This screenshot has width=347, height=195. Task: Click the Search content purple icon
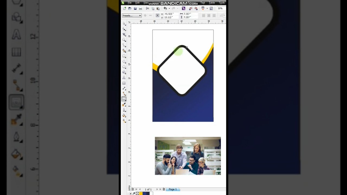tap(184, 9)
